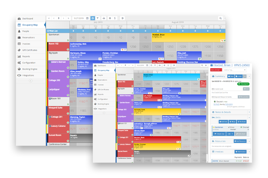Click the Add Unit button
This screenshot has width=268, height=178.
224,122
